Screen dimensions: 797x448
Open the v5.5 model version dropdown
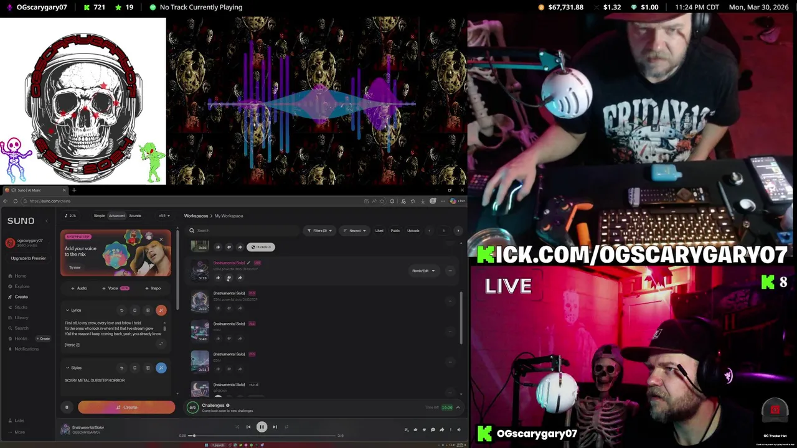164,216
